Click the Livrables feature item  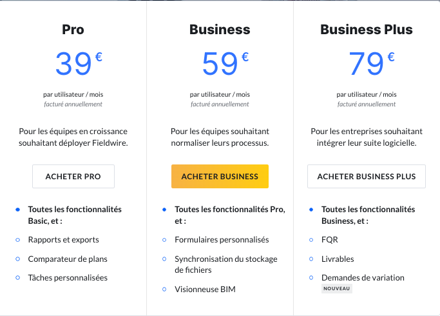pyautogui.click(x=338, y=259)
